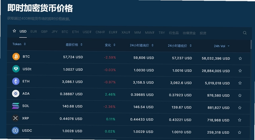Open the MXN₮ tab

[149, 33]
